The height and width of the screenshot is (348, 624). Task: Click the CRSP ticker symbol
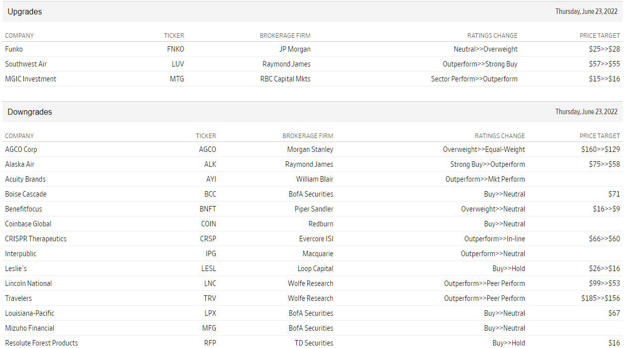coord(208,239)
